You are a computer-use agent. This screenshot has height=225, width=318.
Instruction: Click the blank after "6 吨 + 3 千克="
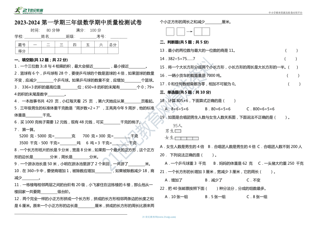coord(121,144)
